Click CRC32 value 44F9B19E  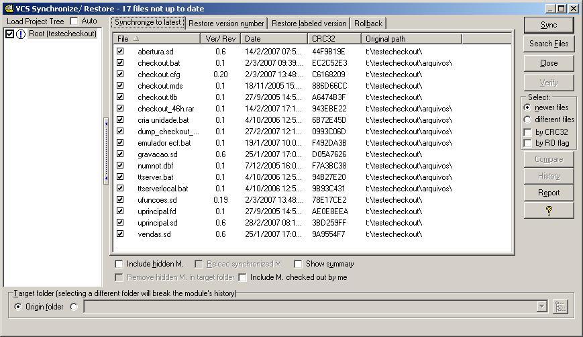pyautogui.click(x=328, y=51)
